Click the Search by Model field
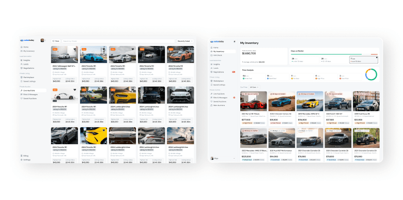 pyautogui.click(x=118, y=41)
